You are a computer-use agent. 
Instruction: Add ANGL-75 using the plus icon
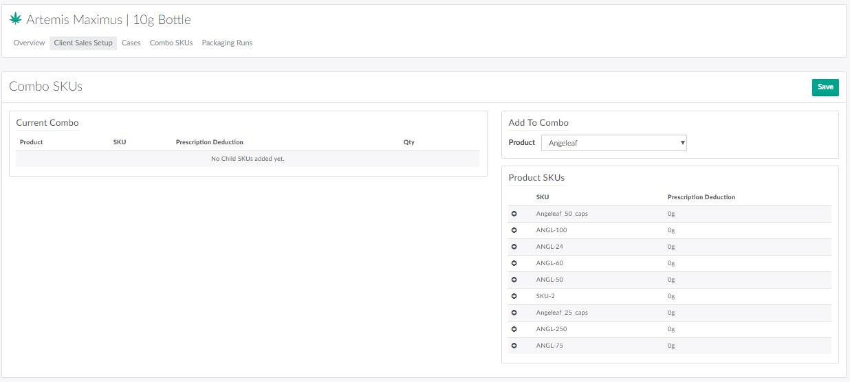[x=514, y=346]
